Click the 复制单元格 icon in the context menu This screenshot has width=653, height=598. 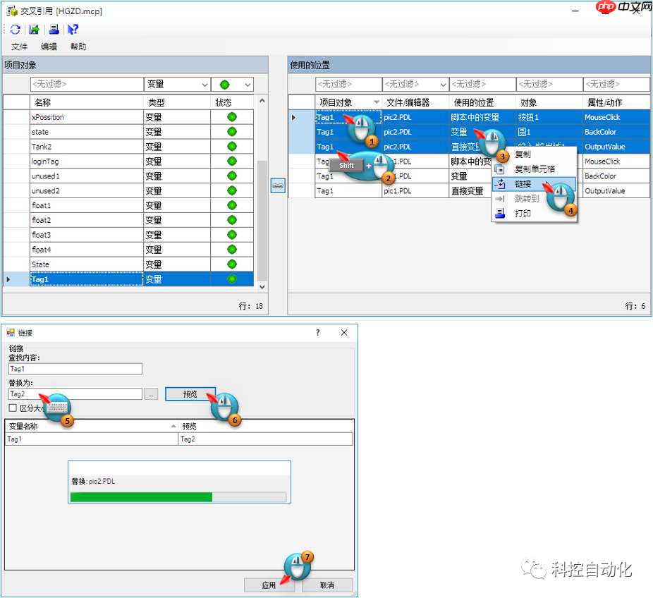[501, 169]
